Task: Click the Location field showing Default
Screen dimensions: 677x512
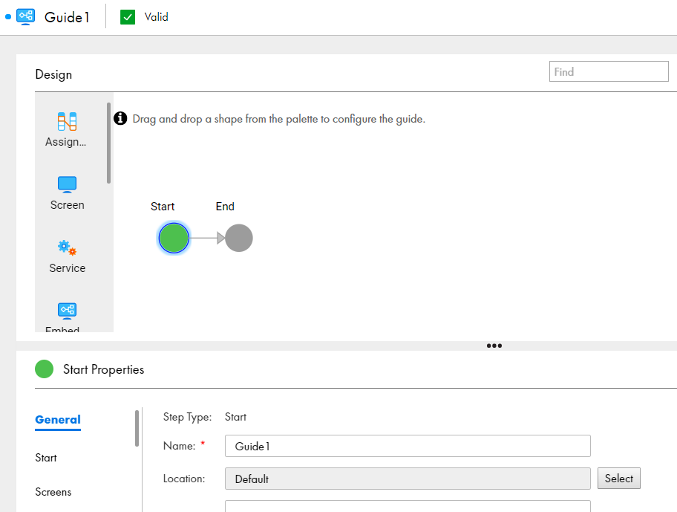Action: 408,479
